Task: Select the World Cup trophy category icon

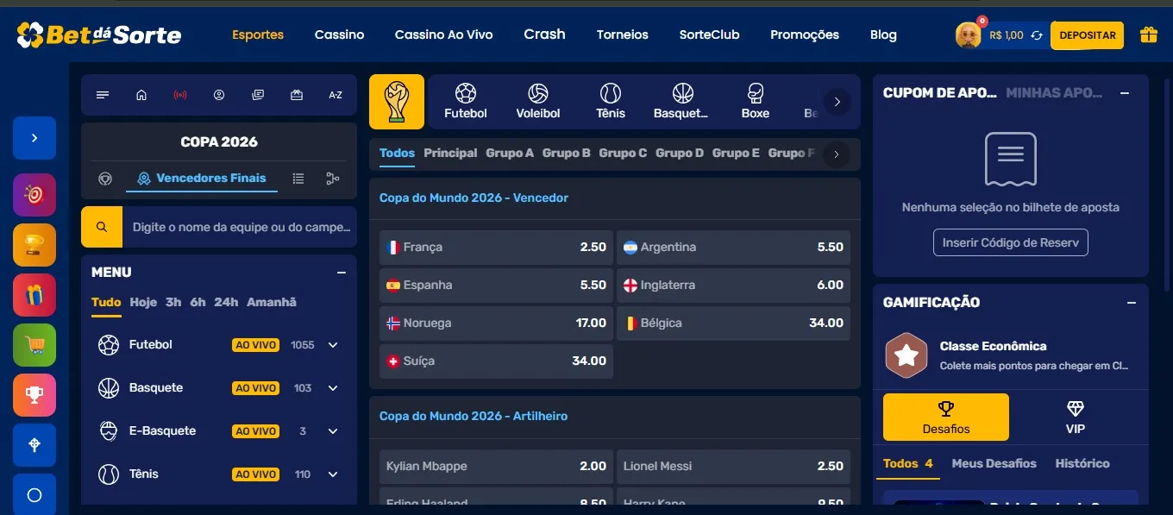Action: (x=397, y=102)
